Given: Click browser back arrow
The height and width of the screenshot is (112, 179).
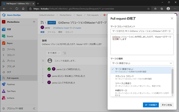Looking at the screenshot, I should pyautogui.click(x=4, y=9).
